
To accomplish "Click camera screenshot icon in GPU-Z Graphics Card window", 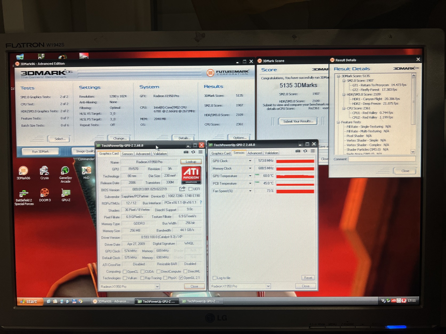I will [x=186, y=152].
